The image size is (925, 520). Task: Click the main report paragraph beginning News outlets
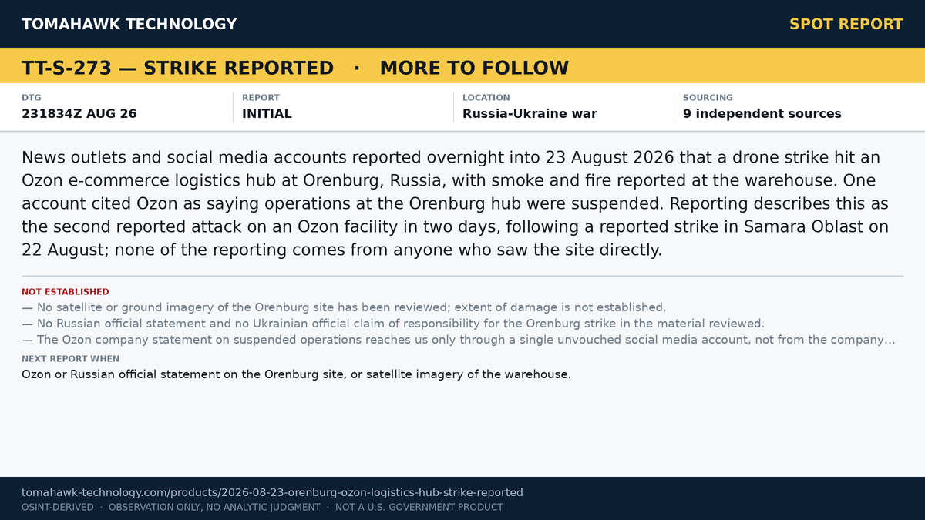coord(456,203)
